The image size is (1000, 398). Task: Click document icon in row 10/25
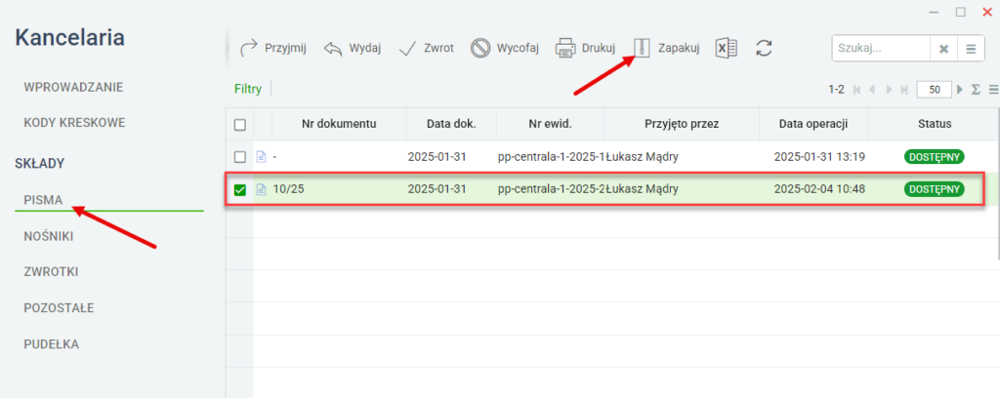[x=260, y=189]
